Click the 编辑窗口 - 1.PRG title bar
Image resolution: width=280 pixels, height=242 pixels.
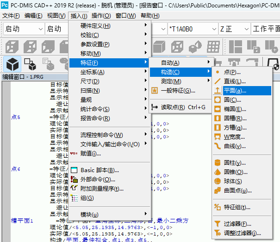(x=35, y=77)
